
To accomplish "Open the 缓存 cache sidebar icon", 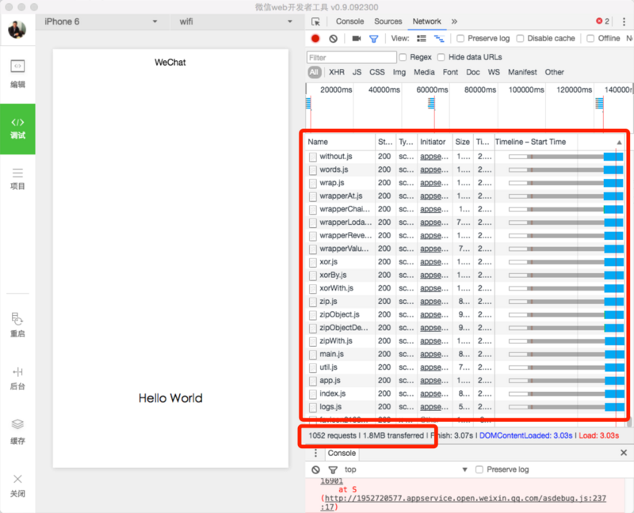I will coord(17,431).
